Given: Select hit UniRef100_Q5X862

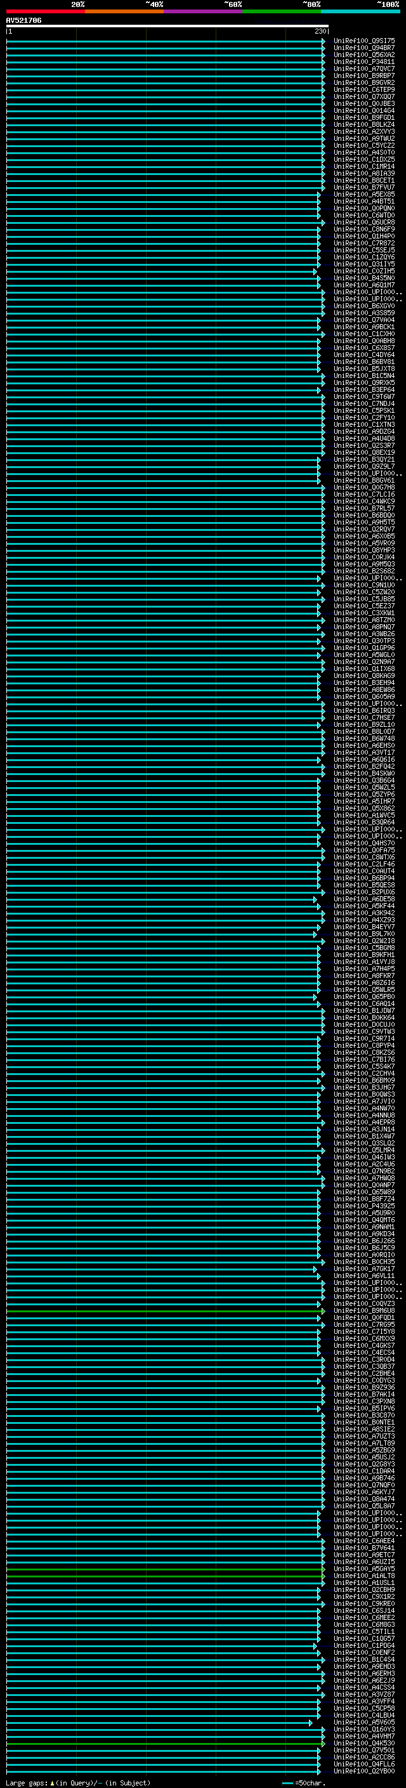Looking at the screenshot, I should 364,808.
